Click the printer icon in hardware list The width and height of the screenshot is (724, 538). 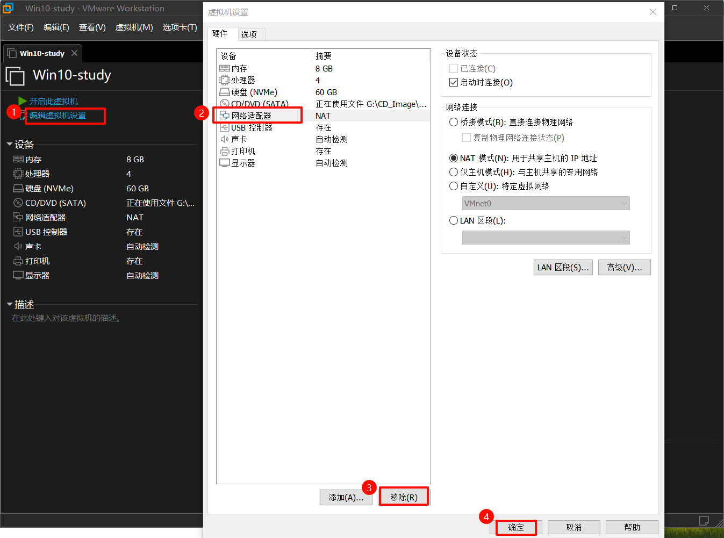click(225, 151)
